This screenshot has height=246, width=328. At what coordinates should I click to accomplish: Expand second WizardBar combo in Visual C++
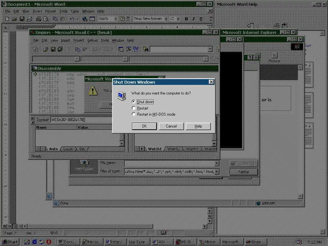126,59
